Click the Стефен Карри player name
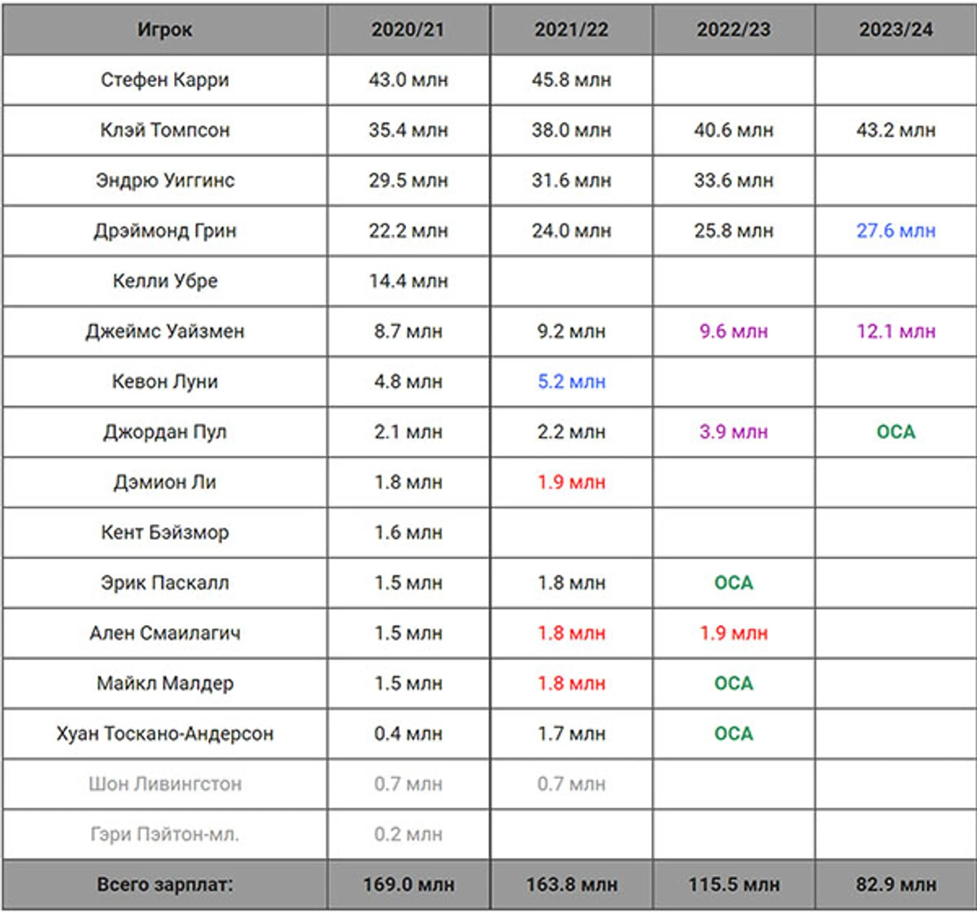The height and width of the screenshot is (912, 977). pos(165,80)
